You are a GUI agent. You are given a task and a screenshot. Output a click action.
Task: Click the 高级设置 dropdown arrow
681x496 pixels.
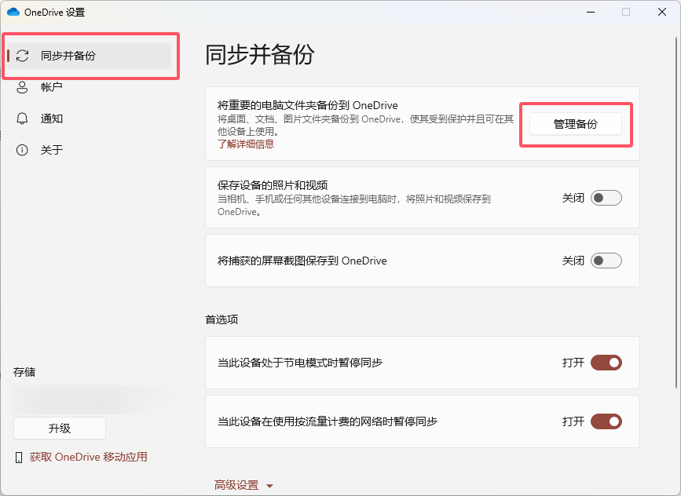[x=269, y=486]
